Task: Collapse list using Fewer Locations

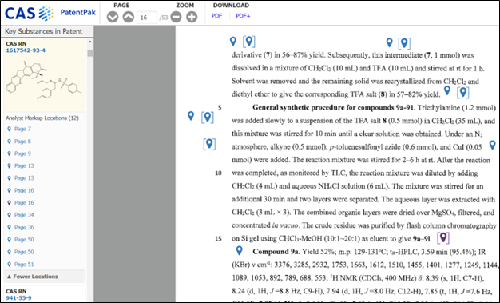Action: [44, 277]
